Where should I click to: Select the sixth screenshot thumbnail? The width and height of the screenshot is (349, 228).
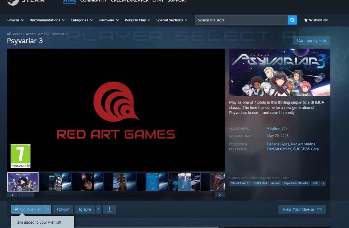[184, 182]
